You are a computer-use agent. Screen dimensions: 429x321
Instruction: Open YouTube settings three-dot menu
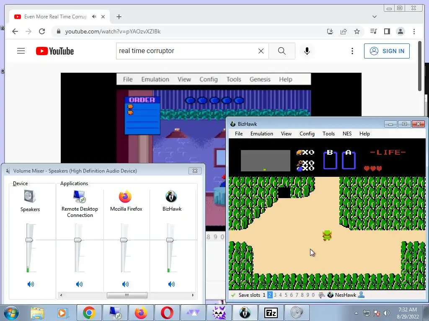(352, 51)
